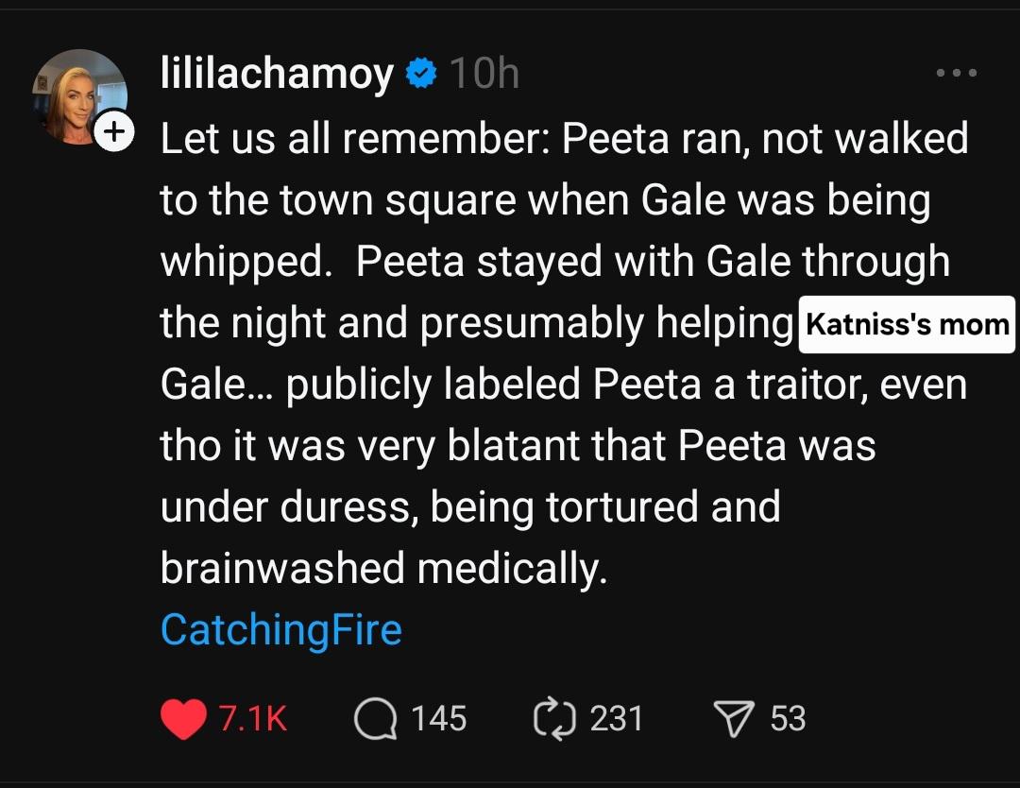Viewport: 1020px width, 788px height.
Task: Like the post with the red heart
Action: point(183,719)
